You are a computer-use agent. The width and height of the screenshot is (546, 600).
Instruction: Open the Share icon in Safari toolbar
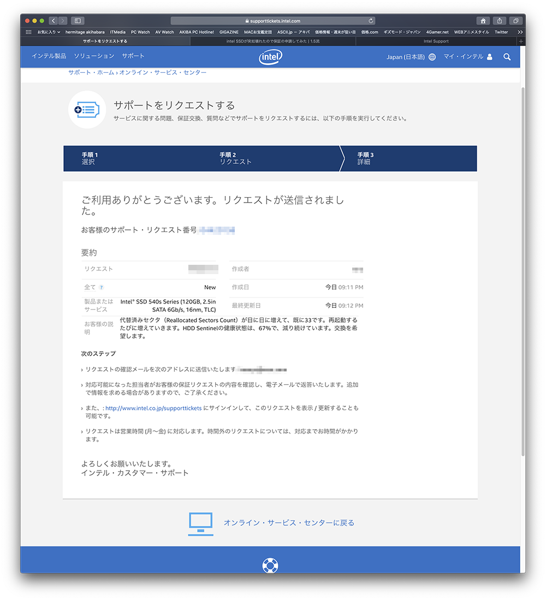[500, 21]
